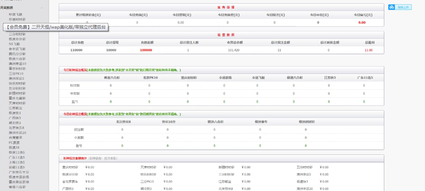The width and height of the screenshot is (425, 191).
Task: Go to 腾讯分分彩 in sidebar
Action: [x=17, y=54]
